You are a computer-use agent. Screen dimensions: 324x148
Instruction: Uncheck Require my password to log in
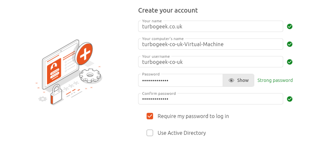click(150, 116)
